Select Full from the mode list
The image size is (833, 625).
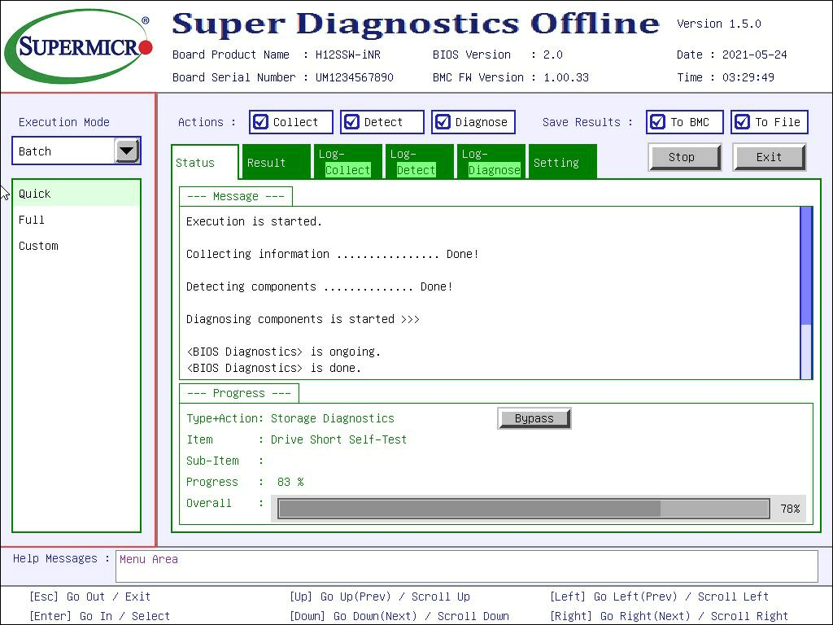(x=33, y=220)
